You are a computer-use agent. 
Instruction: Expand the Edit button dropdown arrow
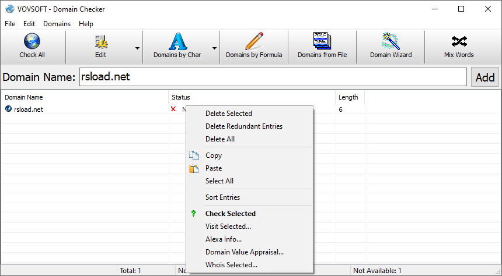137,48
